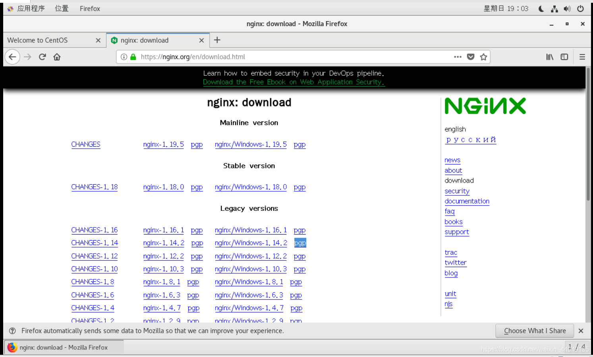Open the Firefox menu in top panel

90,9
